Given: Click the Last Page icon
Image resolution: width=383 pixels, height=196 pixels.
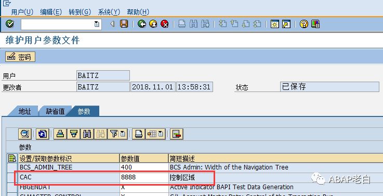Looking at the screenshot, I should [x=257, y=24].
